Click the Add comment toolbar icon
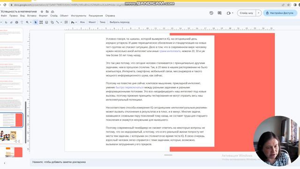This screenshot has height=169, width=300. pos(66,22)
